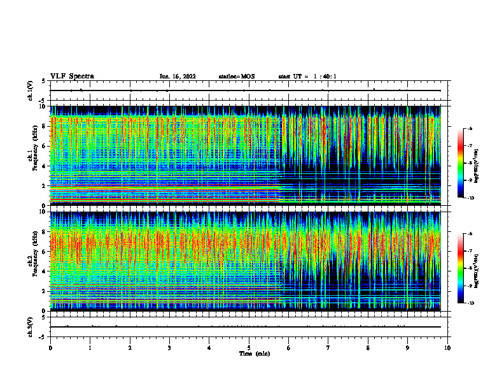Click the ch.1 colorbar's log(PSD) label
Viewport: 504px width, 390px height.
coord(476,166)
